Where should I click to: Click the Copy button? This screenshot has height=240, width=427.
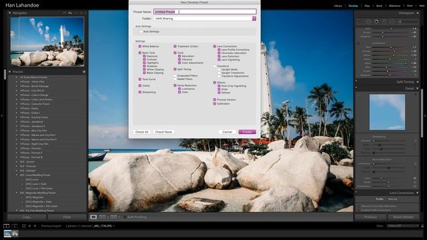(x=27, y=217)
